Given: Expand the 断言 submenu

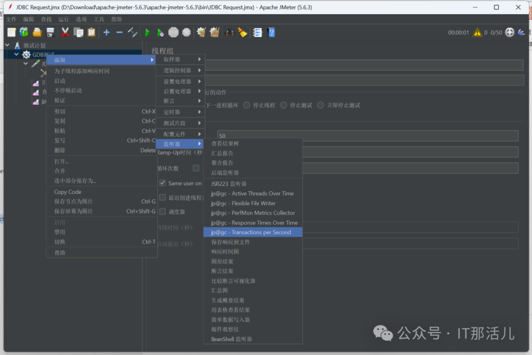Looking at the screenshot, I should pyautogui.click(x=180, y=101).
